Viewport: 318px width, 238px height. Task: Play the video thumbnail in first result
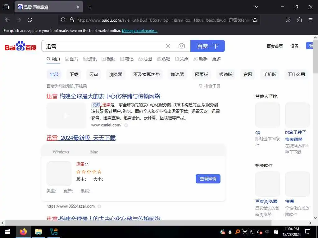coord(66,116)
